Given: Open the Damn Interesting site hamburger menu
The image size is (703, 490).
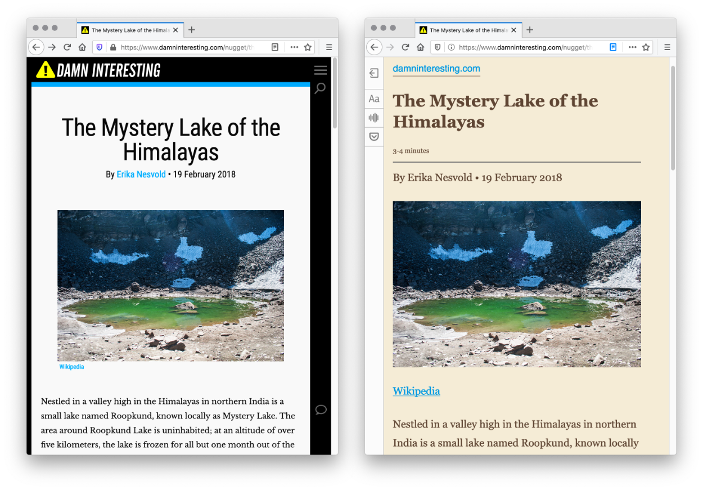Looking at the screenshot, I should 320,70.
